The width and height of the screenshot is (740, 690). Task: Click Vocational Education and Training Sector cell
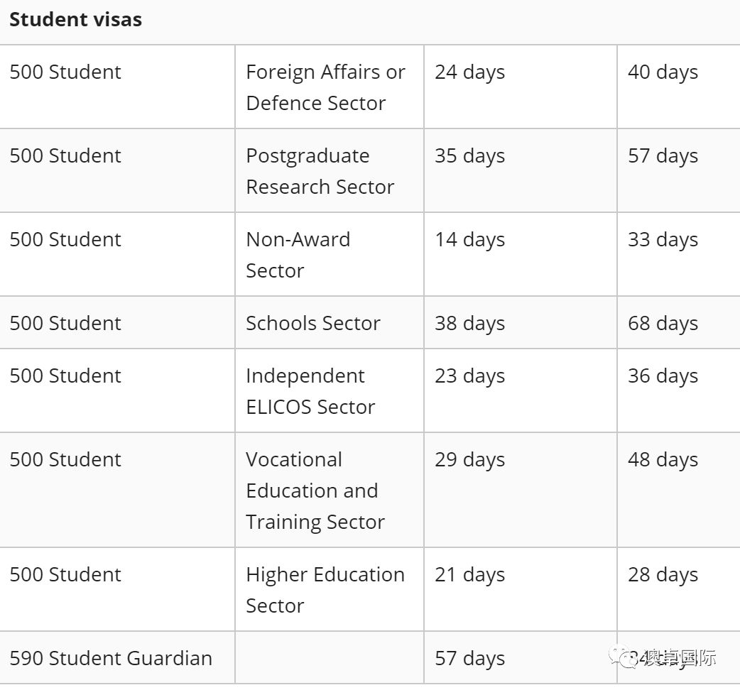pyautogui.click(x=315, y=491)
